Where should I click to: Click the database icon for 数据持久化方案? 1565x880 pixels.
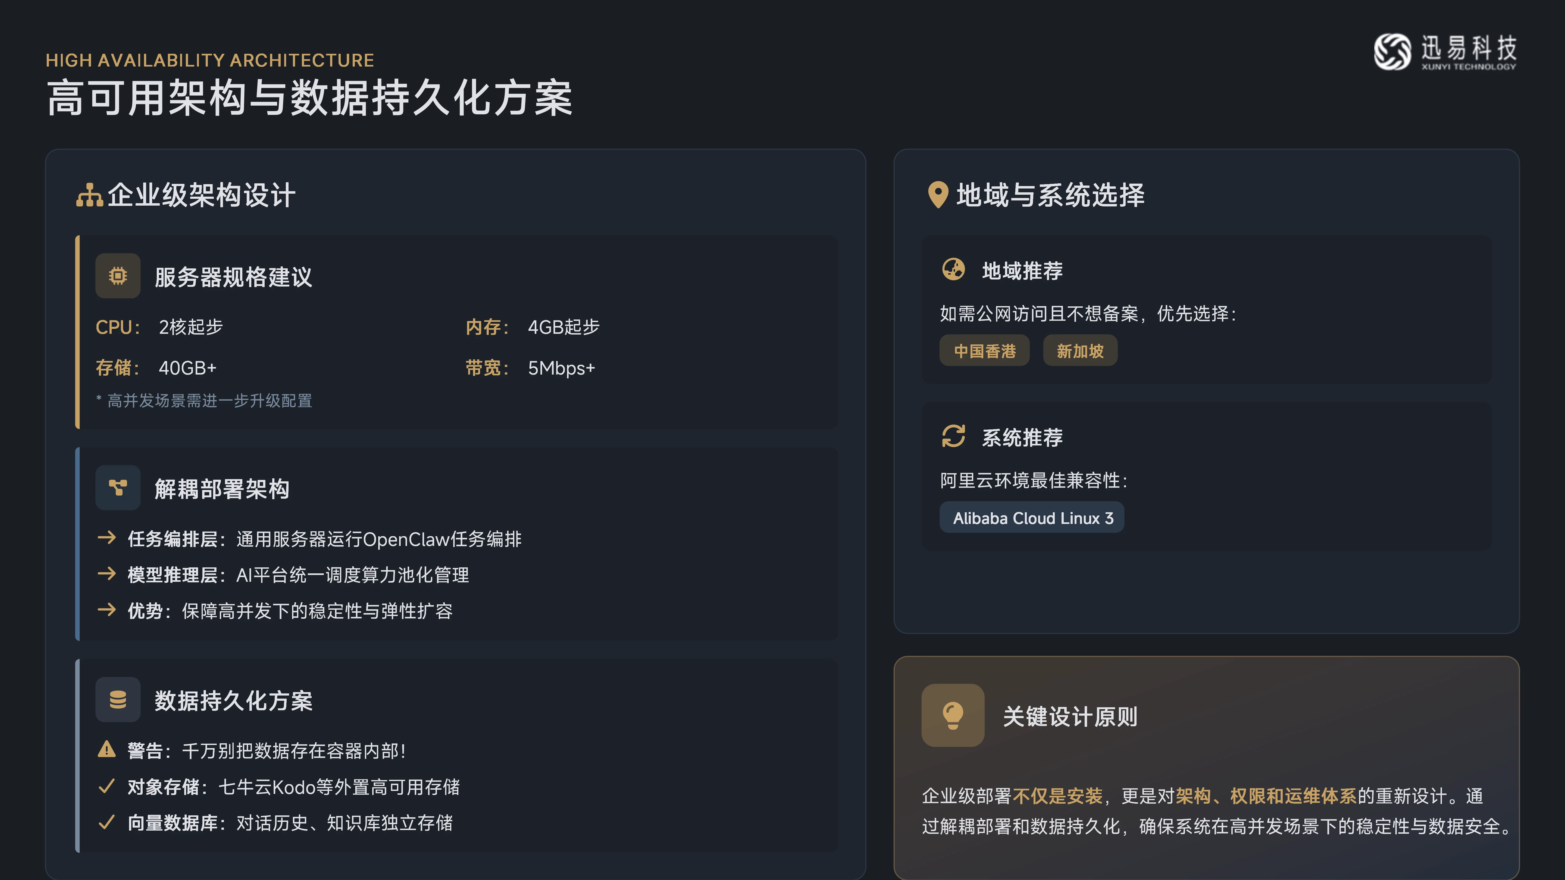[118, 700]
